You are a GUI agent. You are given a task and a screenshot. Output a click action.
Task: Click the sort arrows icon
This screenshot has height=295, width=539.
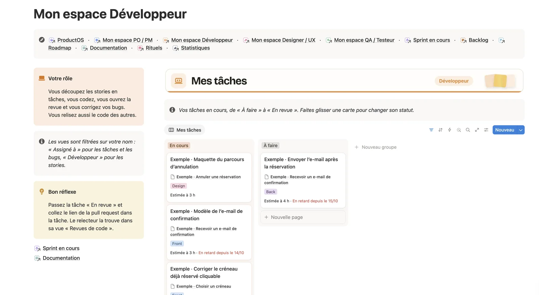click(440, 130)
